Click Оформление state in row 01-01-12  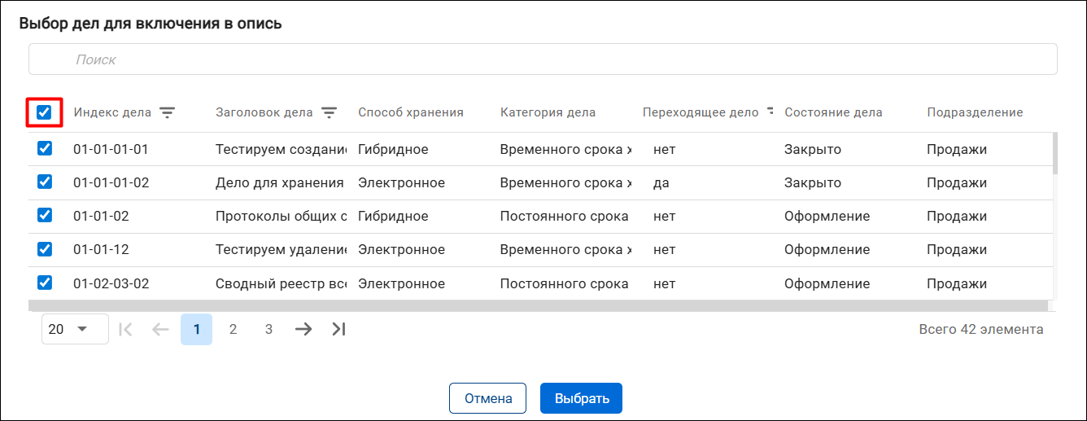[x=827, y=249]
